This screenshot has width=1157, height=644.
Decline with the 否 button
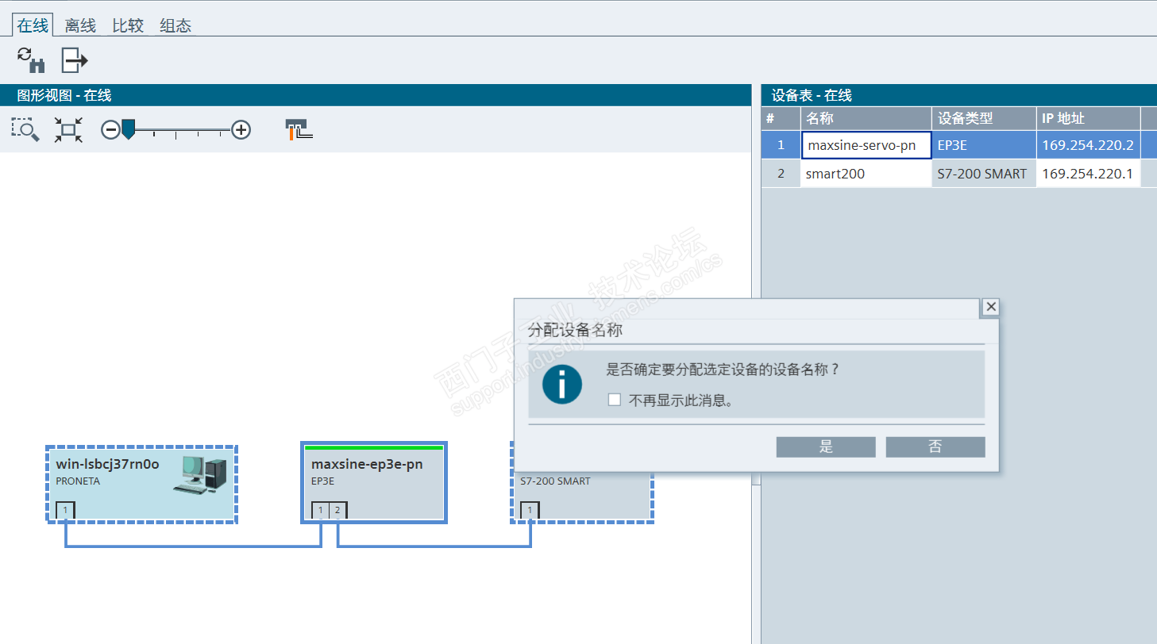[x=935, y=447]
